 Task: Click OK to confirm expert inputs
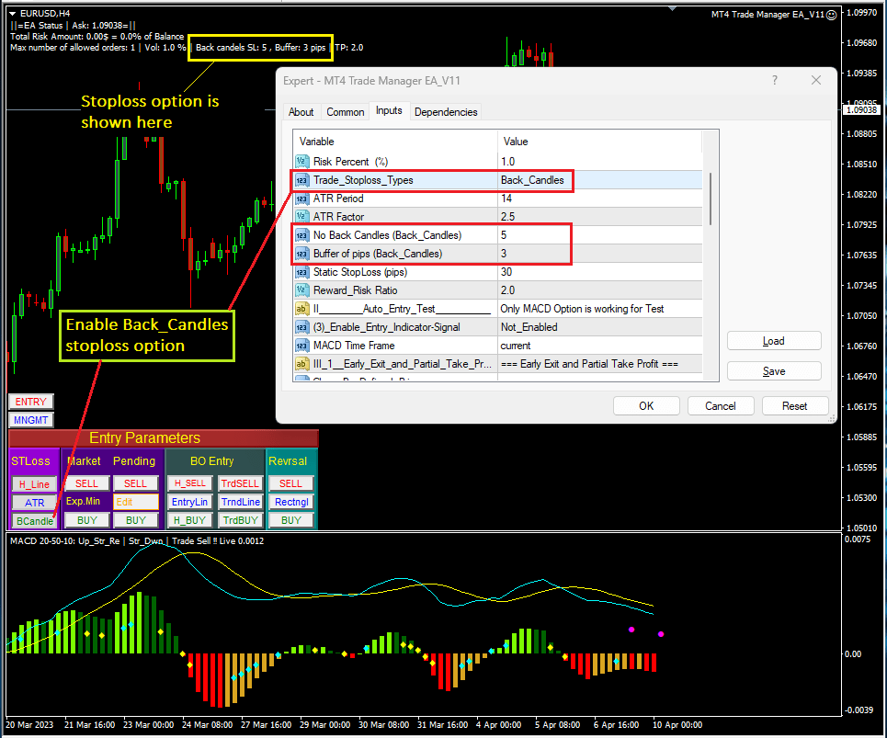point(646,405)
